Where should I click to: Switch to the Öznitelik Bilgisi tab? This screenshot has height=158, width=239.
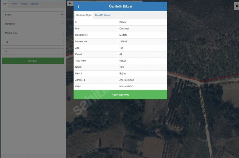click(x=84, y=15)
